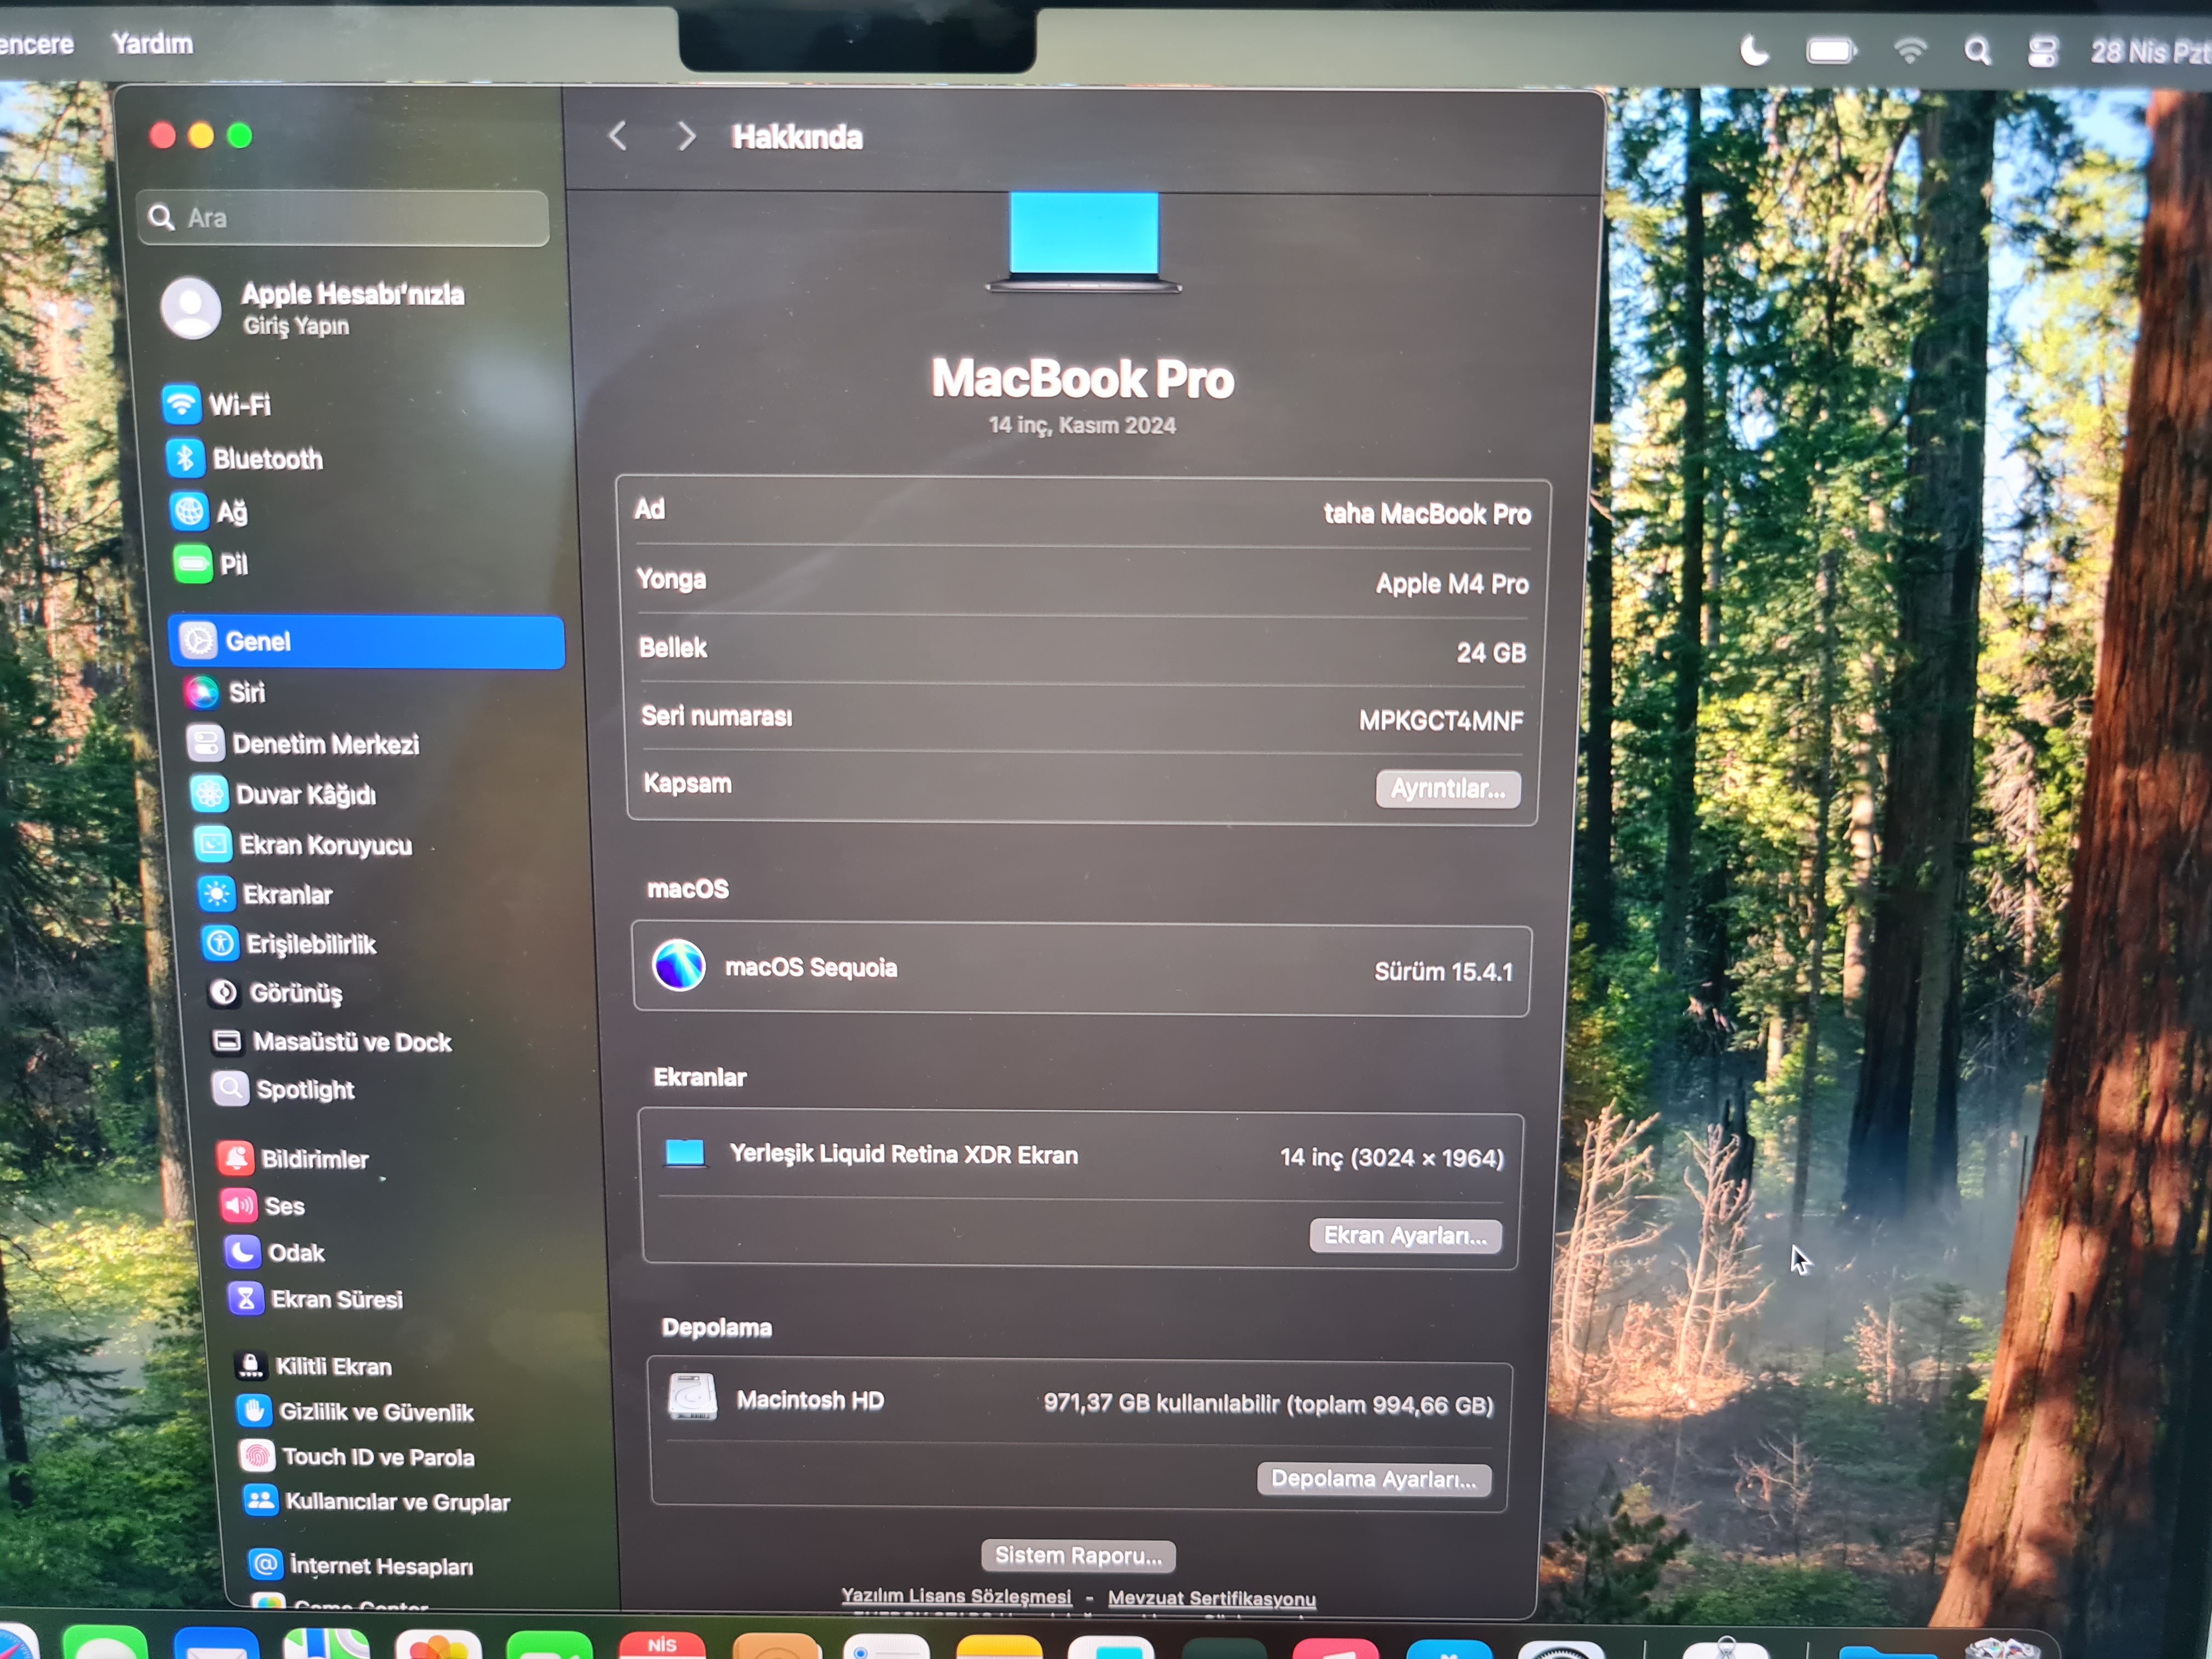Click Yerleşik Liquid Retina XDR Ekran row
This screenshot has width=2212, height=1659.
coord(1081,1155)
